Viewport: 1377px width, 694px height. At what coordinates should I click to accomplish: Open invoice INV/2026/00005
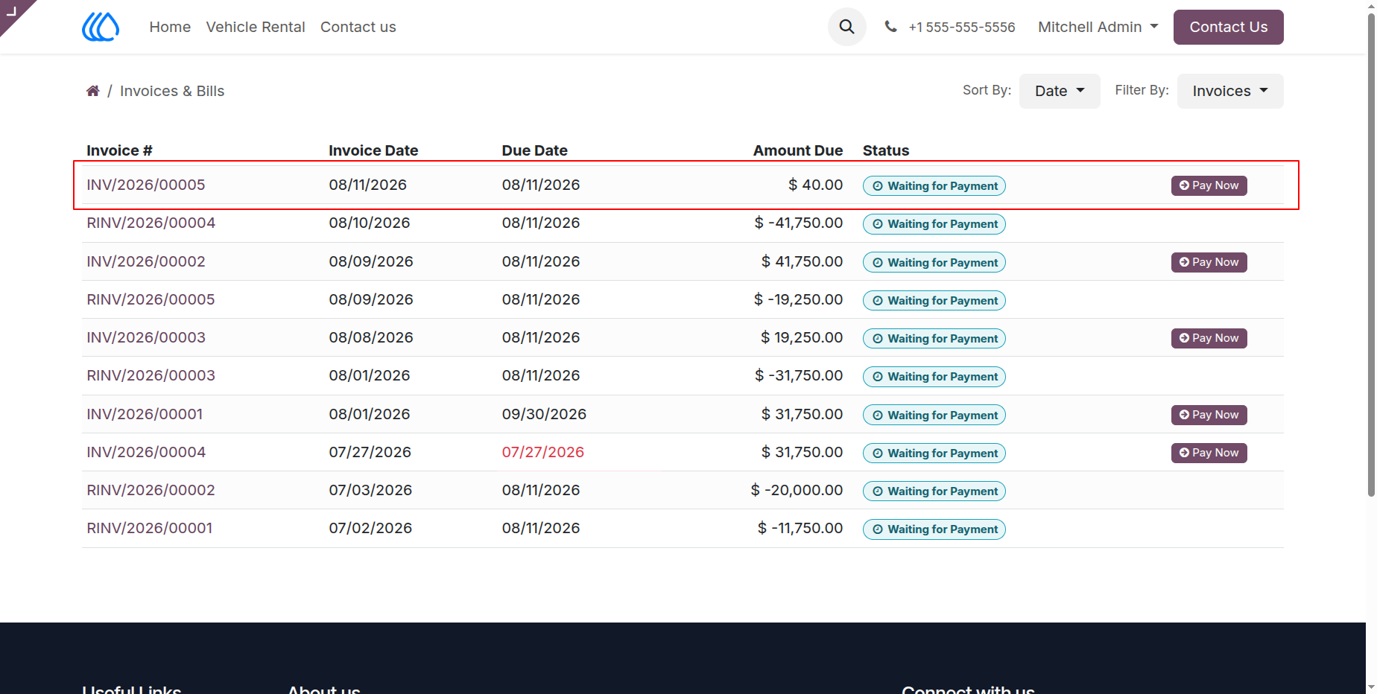click(146, 185)
